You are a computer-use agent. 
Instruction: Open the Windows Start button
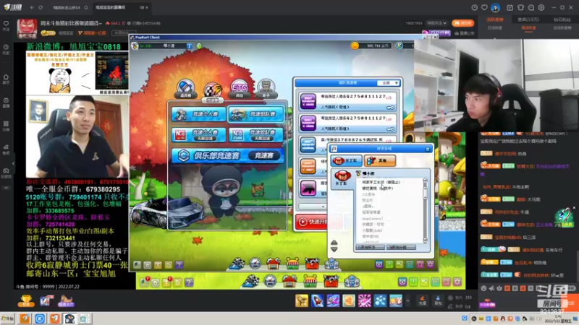point(8,318)
